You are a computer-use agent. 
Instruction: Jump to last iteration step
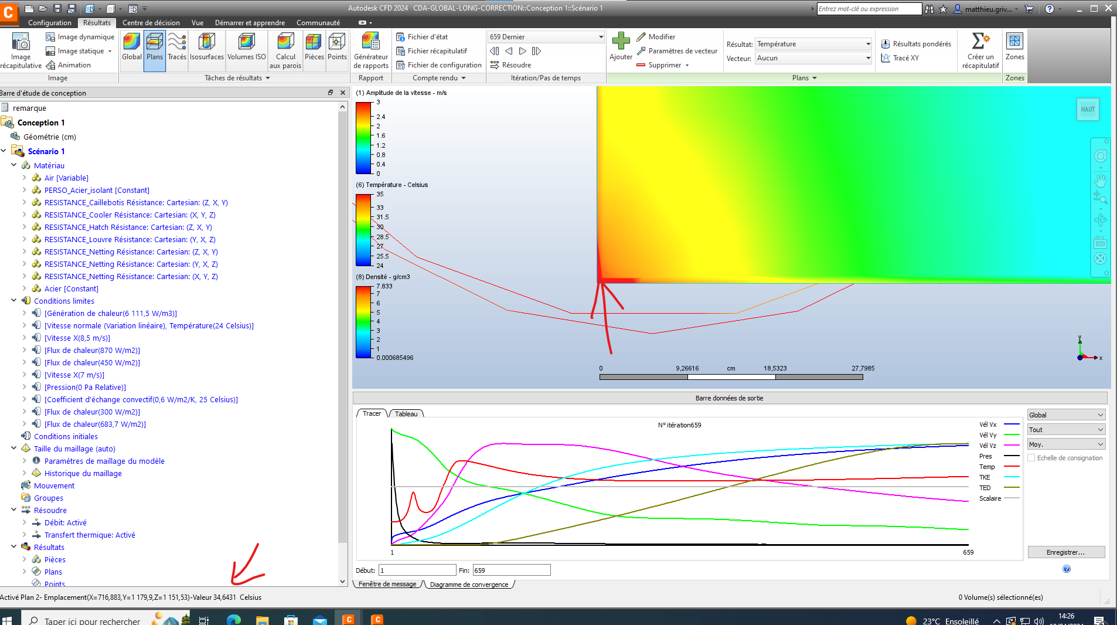(x=536, y=51)
